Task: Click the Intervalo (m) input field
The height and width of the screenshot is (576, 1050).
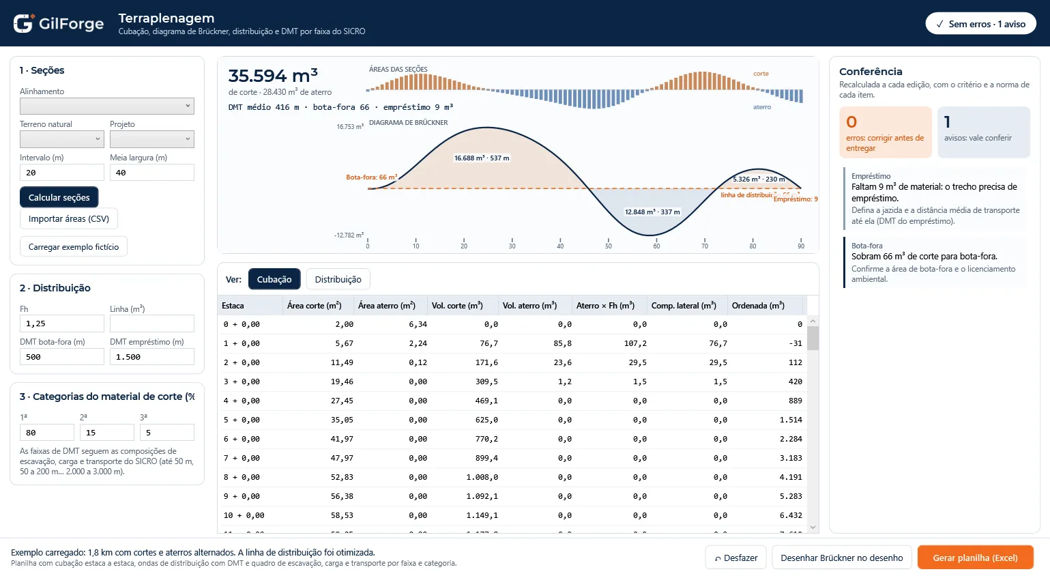Action: click(62, 173)
